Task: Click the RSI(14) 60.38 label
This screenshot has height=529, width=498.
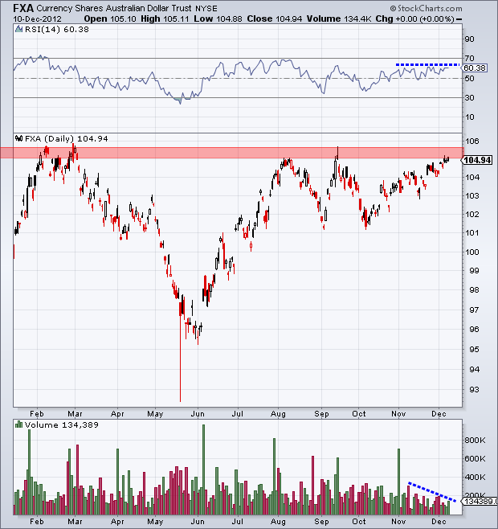Action: [x=57, y=30]
